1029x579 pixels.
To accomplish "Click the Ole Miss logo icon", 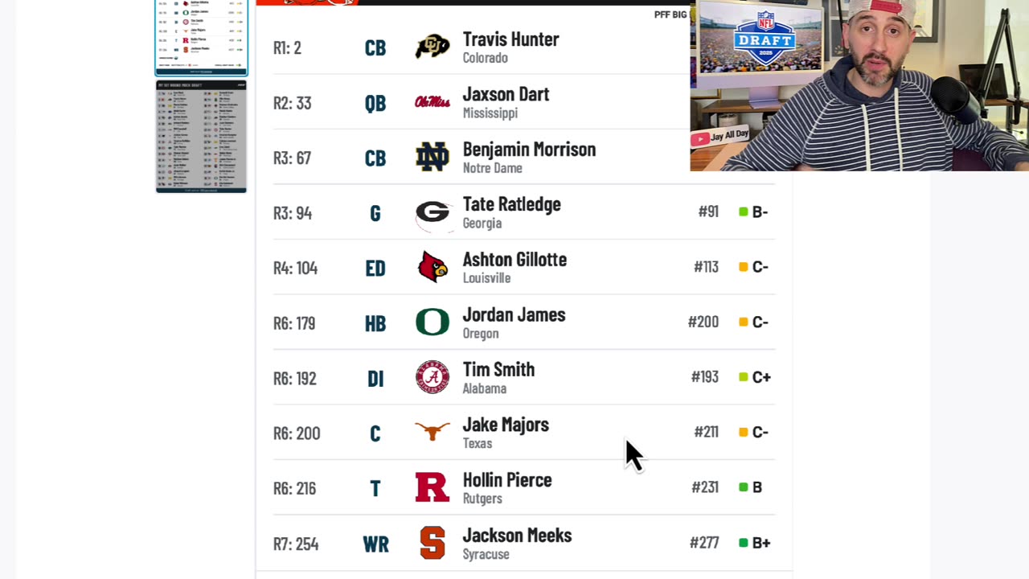I will tap(433, 102).
